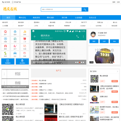Open 【意念空间装饰】招聘室内设计 post title

point(71,105)
